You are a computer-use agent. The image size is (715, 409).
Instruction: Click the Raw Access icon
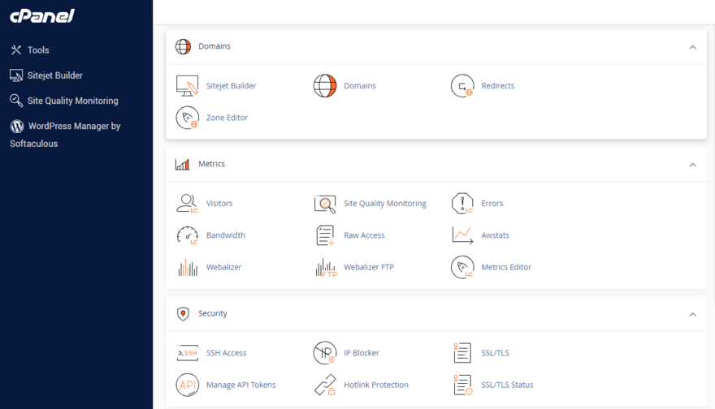point(325,235)
